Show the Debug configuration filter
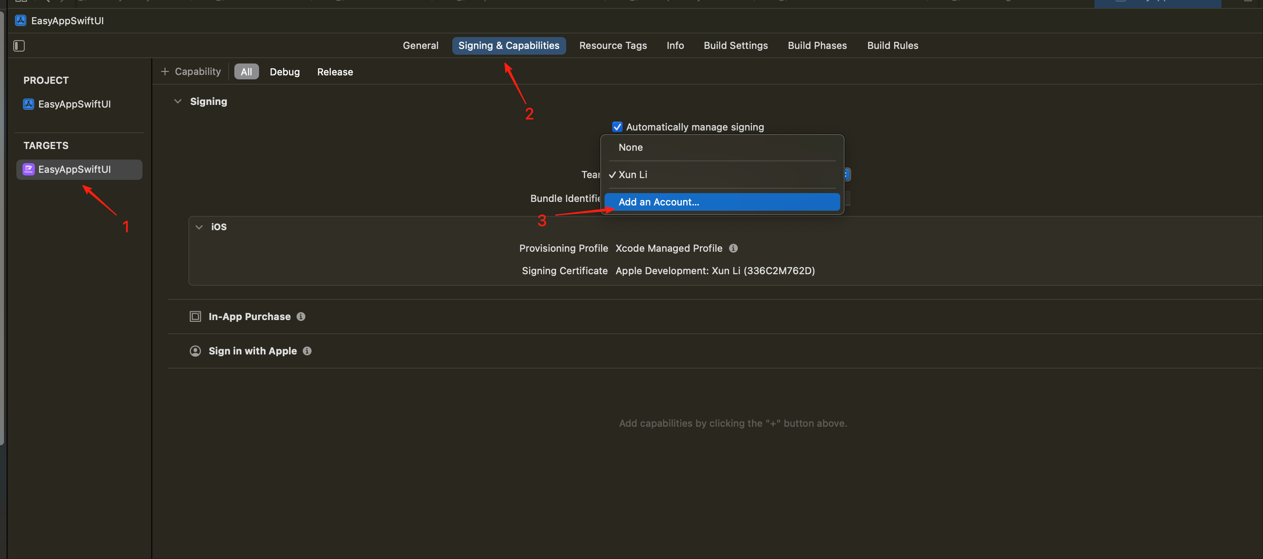This screenshot has height=559, width=1263. pos(284,71)
